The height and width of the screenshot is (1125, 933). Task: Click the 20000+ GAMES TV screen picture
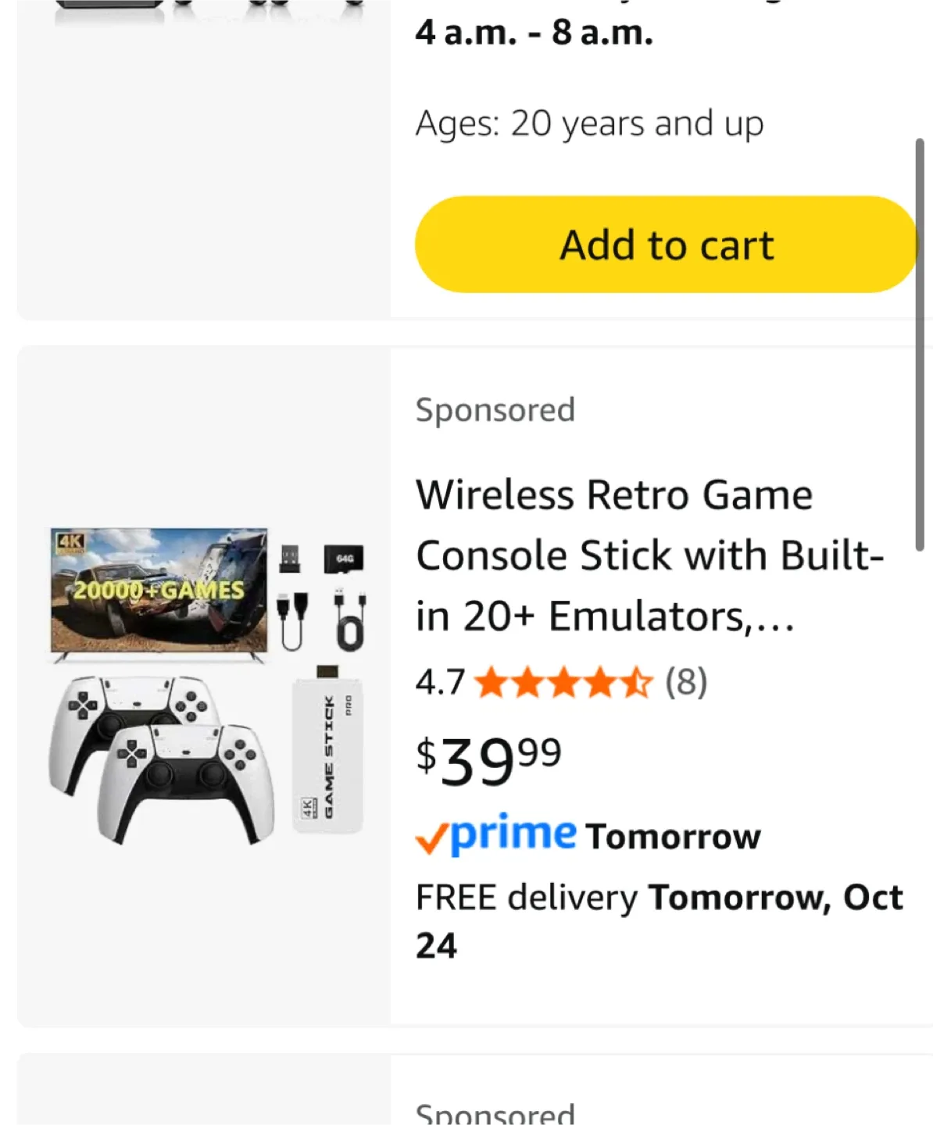pos(159,591)
